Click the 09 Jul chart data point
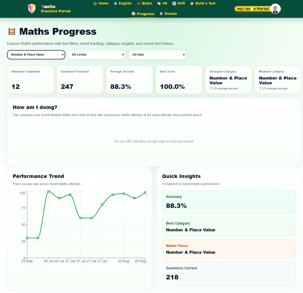303x293 pixels. pyautogui.click(x=59, y=198)
